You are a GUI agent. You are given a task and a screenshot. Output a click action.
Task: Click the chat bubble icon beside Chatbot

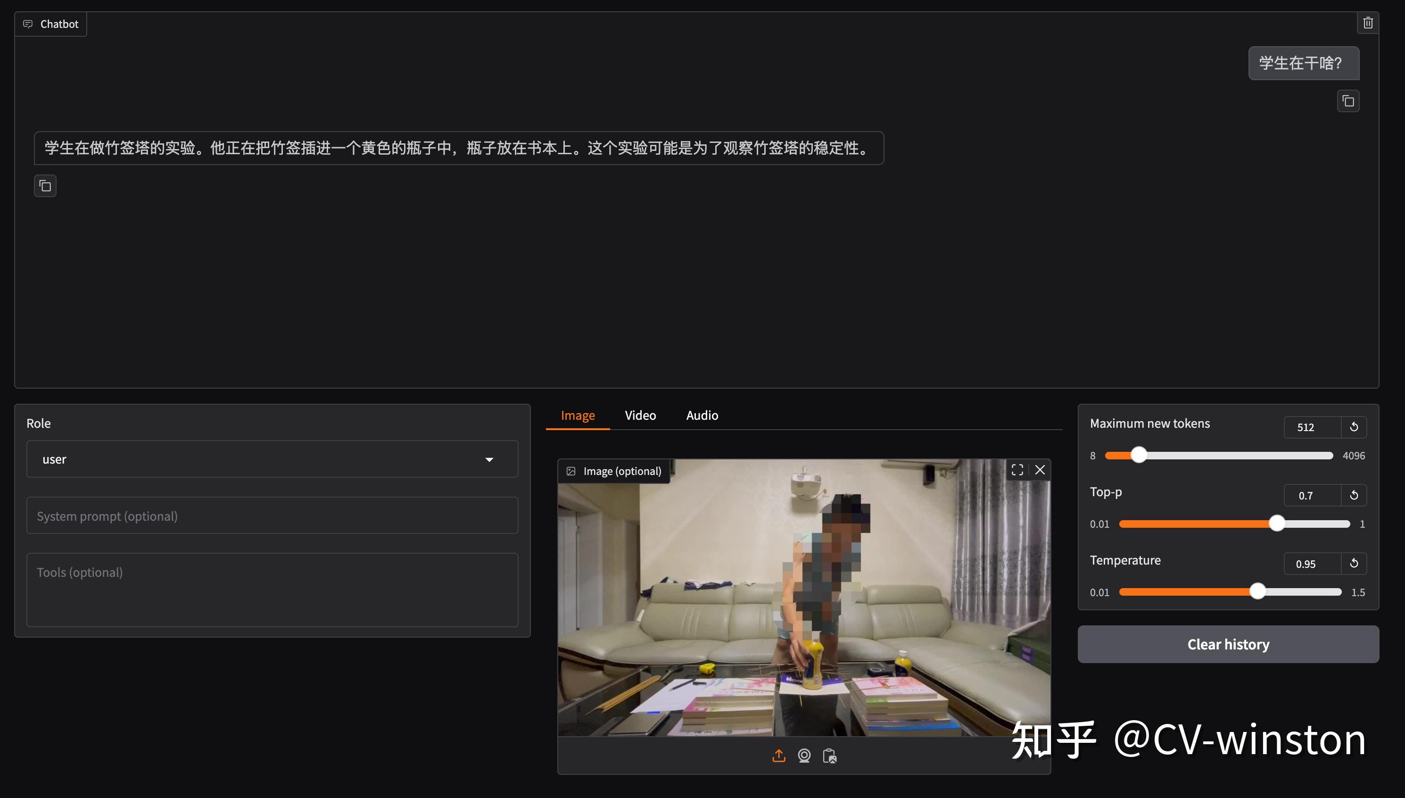pyautogui.click(x=28, y=24)
